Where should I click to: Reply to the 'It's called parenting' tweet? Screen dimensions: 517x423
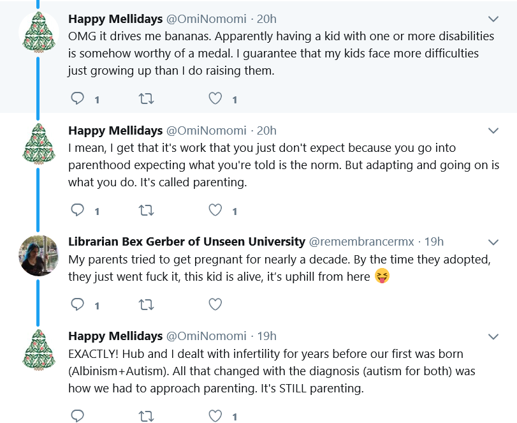(x=78, y=210)
